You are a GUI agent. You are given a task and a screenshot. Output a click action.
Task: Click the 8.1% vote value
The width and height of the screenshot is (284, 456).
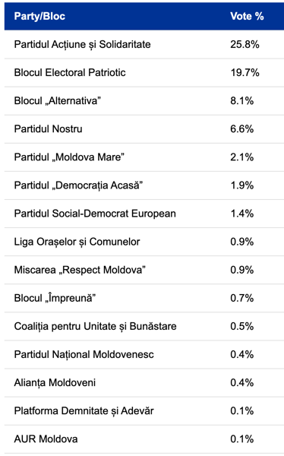pyautogui.click(x=241, y=101)
